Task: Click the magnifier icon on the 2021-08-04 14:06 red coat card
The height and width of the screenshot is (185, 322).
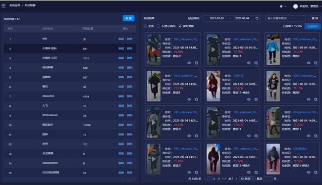Action: [256, 99]
